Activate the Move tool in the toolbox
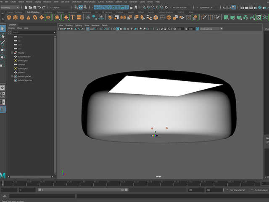The height and width of the screenshot is (202, 269). click(3, 50)
